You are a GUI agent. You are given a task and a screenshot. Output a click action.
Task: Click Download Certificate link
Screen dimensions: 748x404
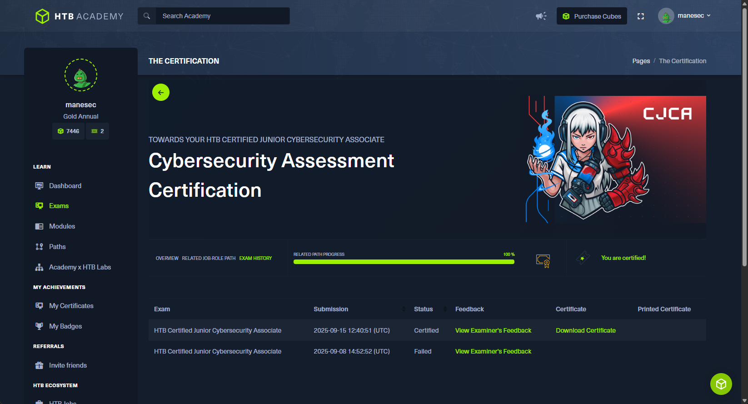click(x=585, y=330)
